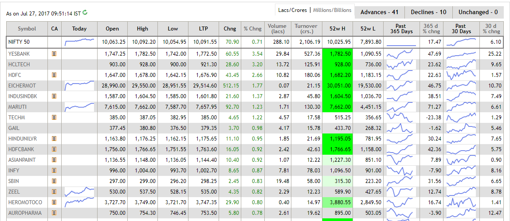Open corporate action icon for HDFCBANK

[54, 149]
